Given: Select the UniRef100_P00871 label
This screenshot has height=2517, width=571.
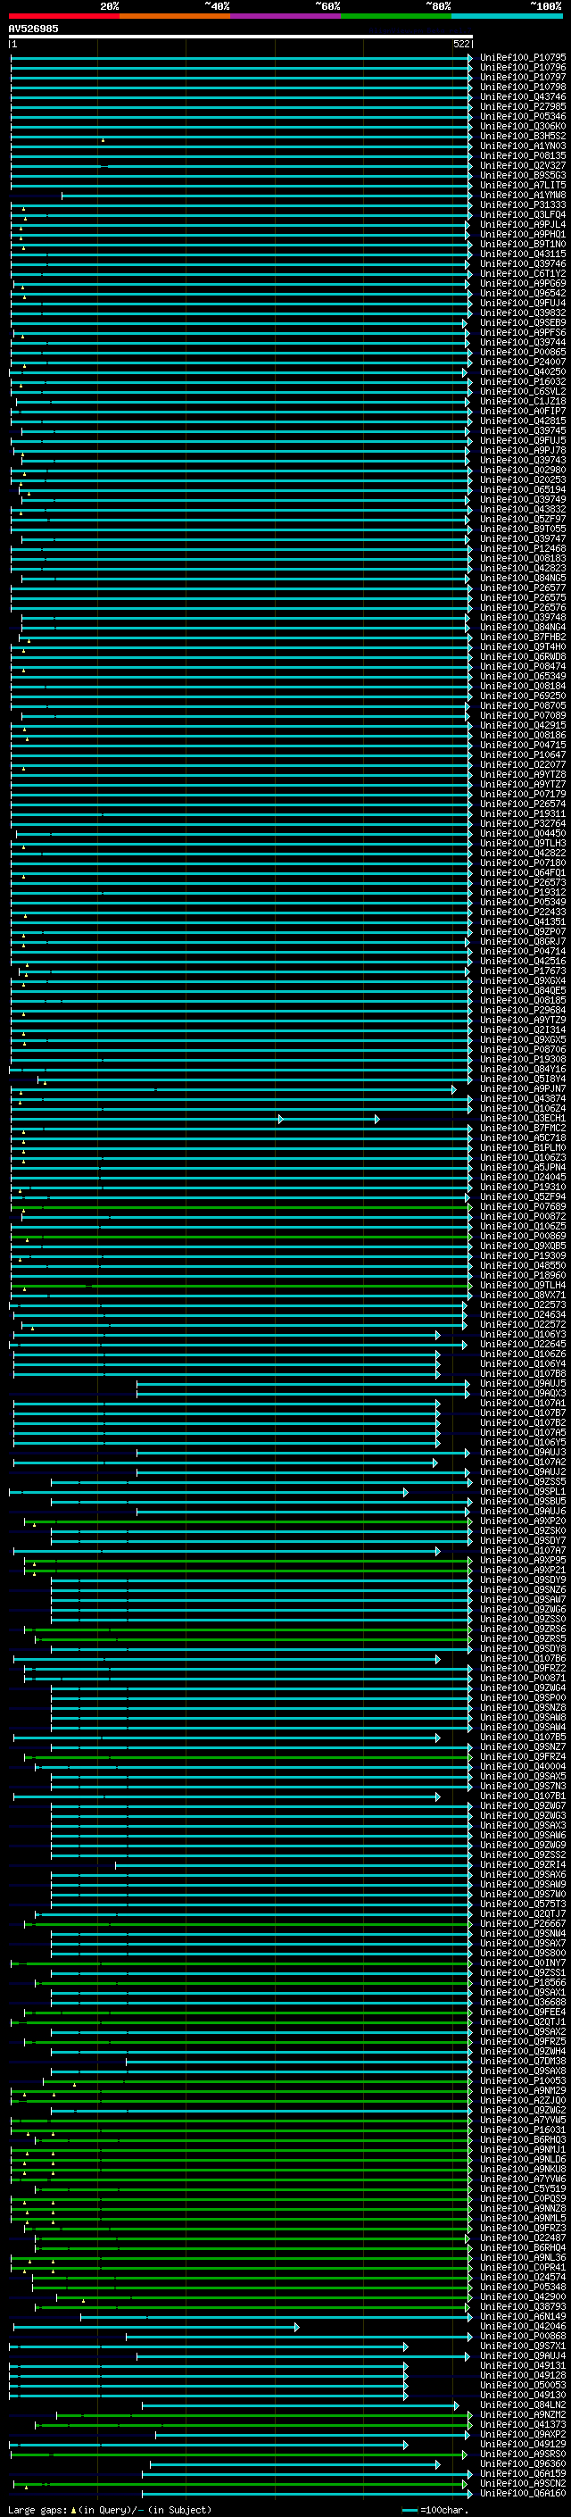Looking at the screenshot, I should click(x=523, y=1678).
